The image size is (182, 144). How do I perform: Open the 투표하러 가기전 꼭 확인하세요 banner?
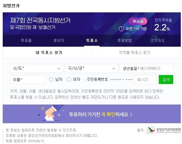click(x=92, y=114)
